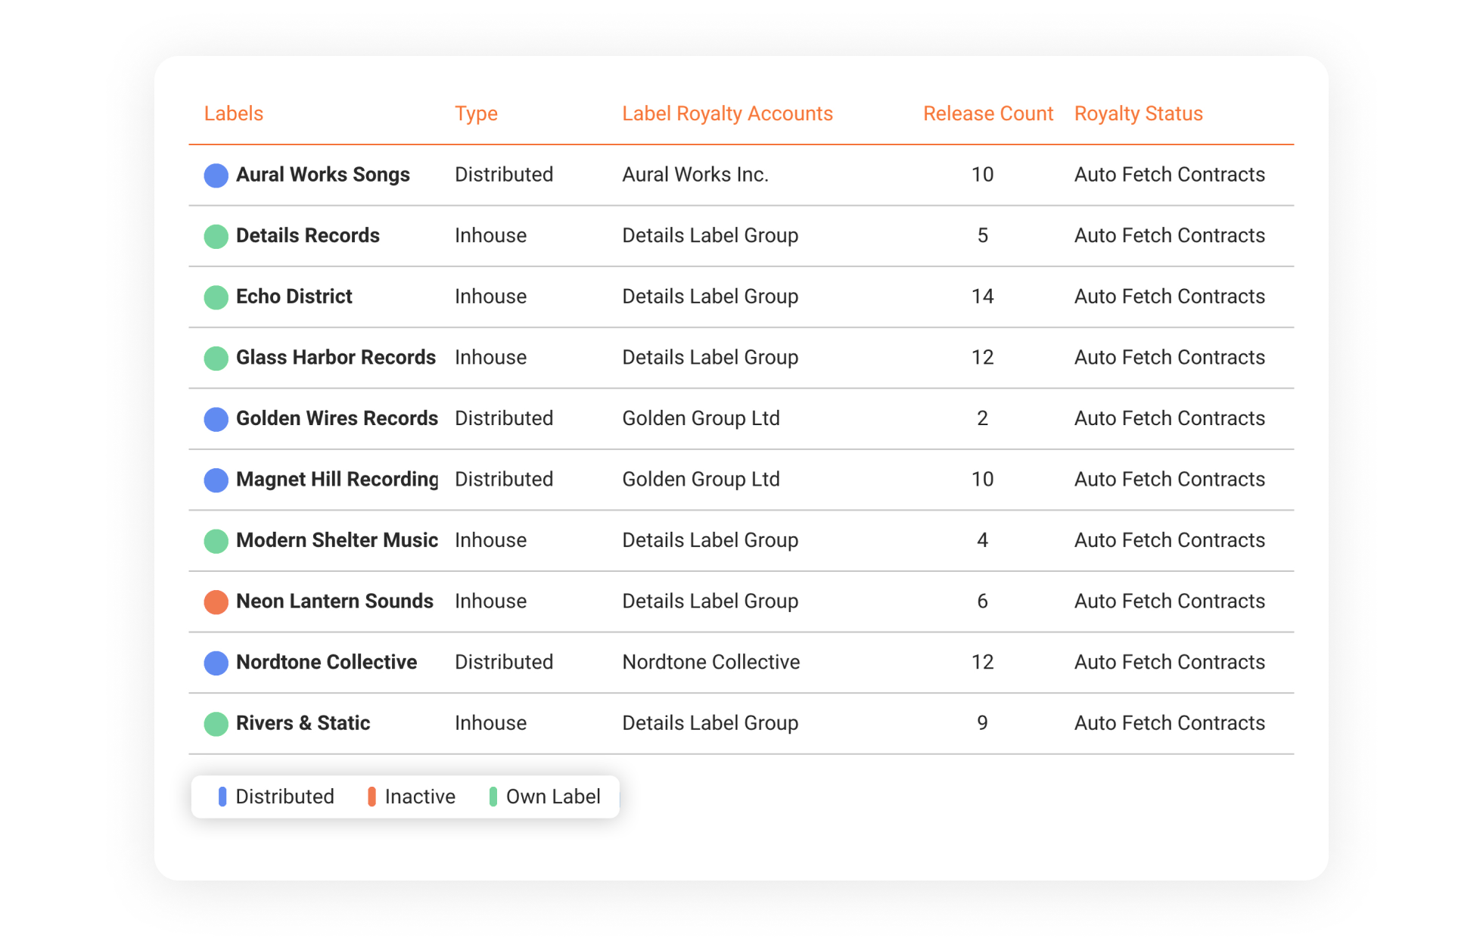The width and height of the screenshot is (1483, 938).
Task: Click green dot next to Echo District
Action: (216, 297)
